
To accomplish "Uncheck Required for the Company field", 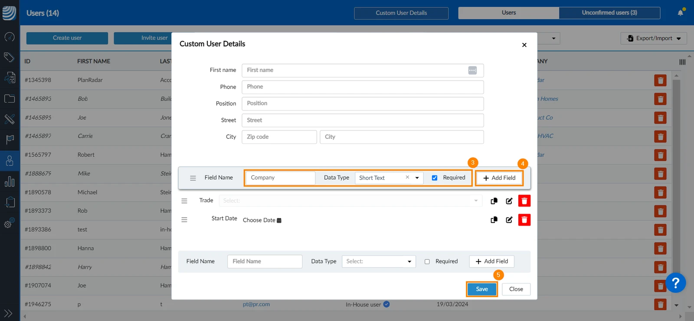I will pyautogui.click(x=434, y=178).
